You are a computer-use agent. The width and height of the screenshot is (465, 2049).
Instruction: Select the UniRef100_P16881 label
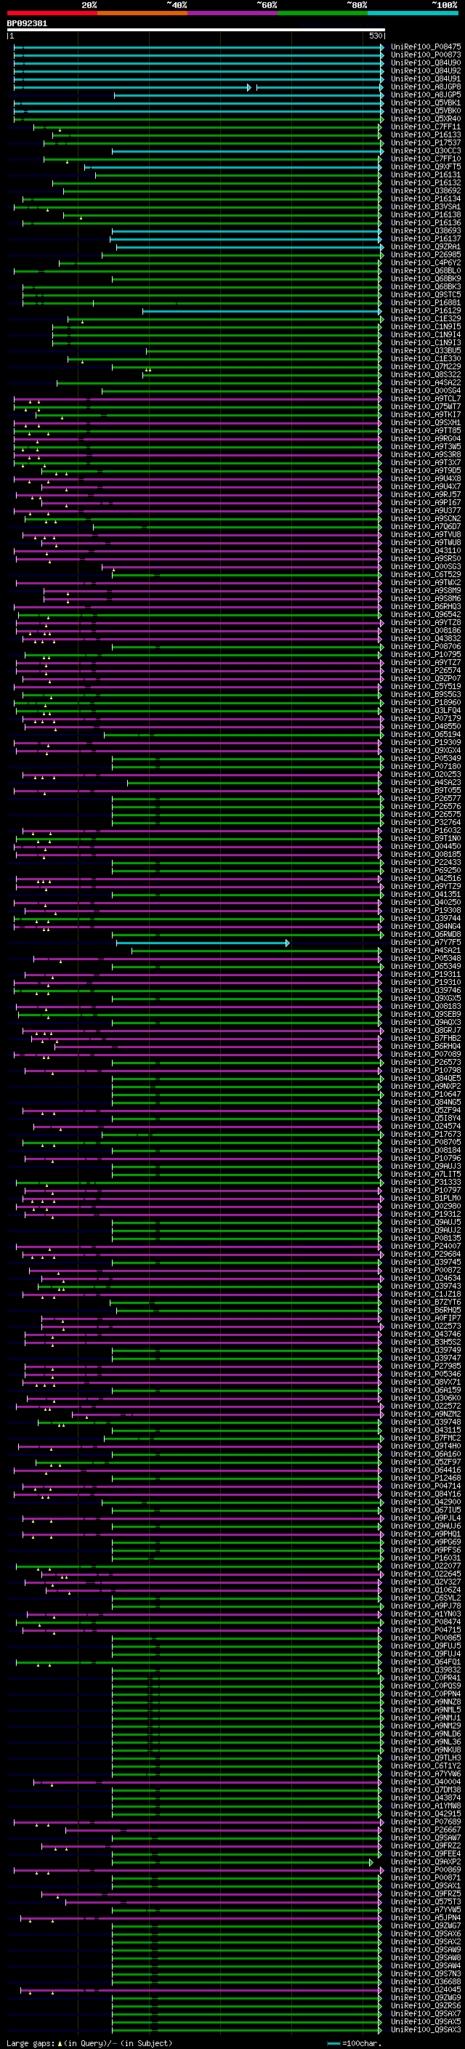coord(426,303)
